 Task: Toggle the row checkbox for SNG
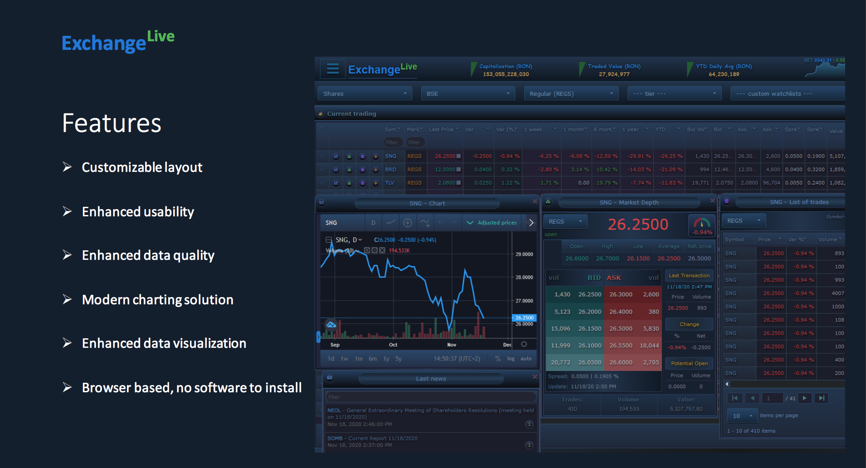[x=322, y=156]
